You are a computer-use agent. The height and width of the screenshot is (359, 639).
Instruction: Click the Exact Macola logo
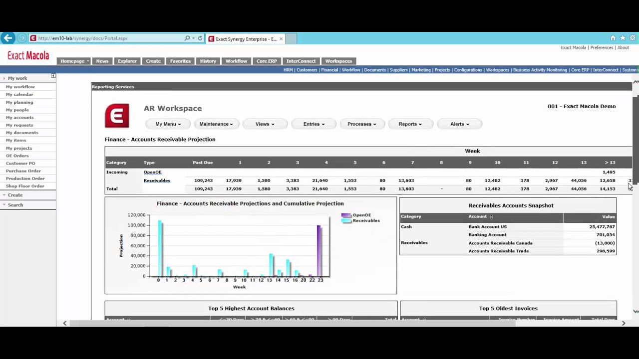(28, 55)
